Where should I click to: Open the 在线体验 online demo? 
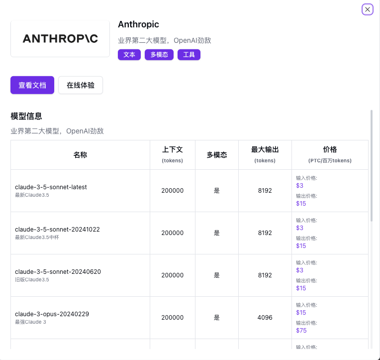pos(81,85)
